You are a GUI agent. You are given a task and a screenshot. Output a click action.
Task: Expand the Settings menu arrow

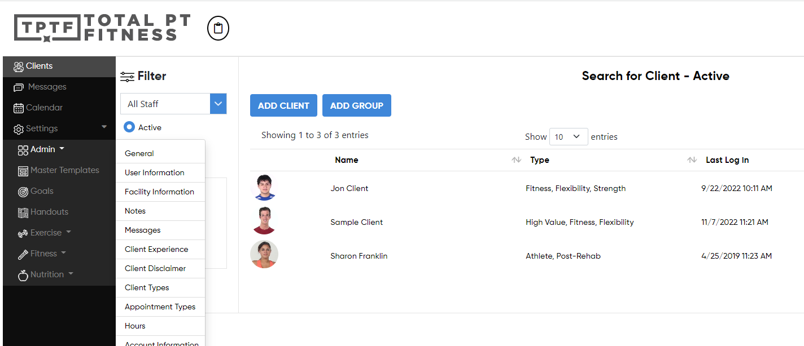(x=104, y=127)
